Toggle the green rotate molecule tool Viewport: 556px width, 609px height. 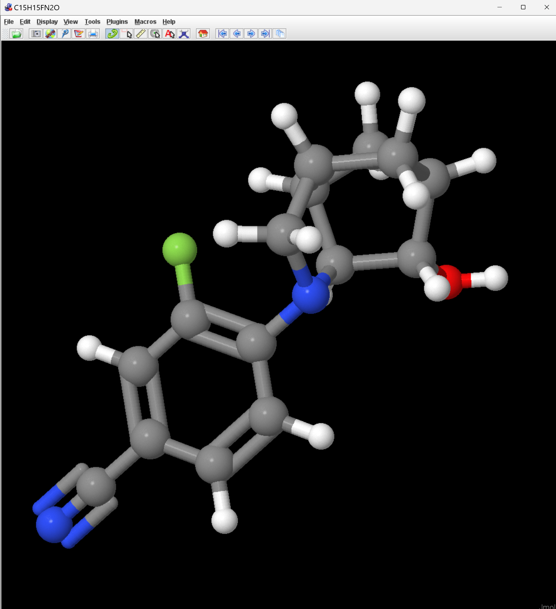pyautogui.click(x=112, y=34)
